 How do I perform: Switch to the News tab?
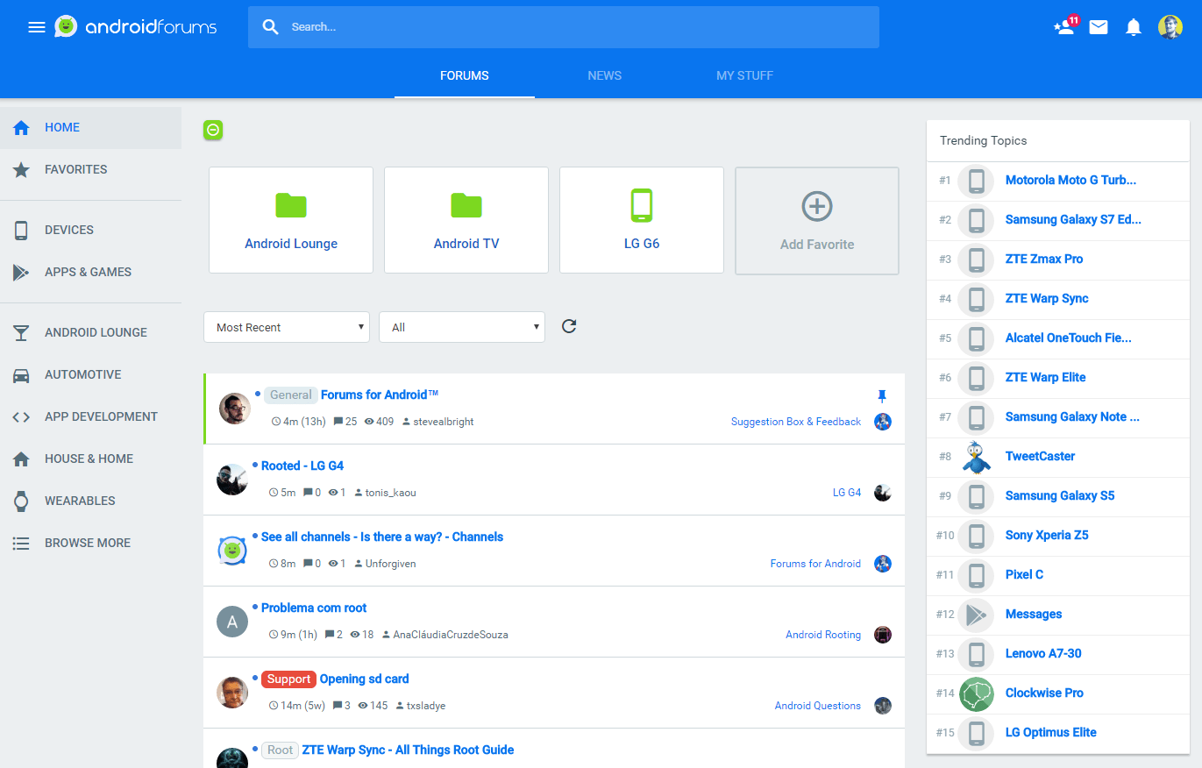point(605,75)
